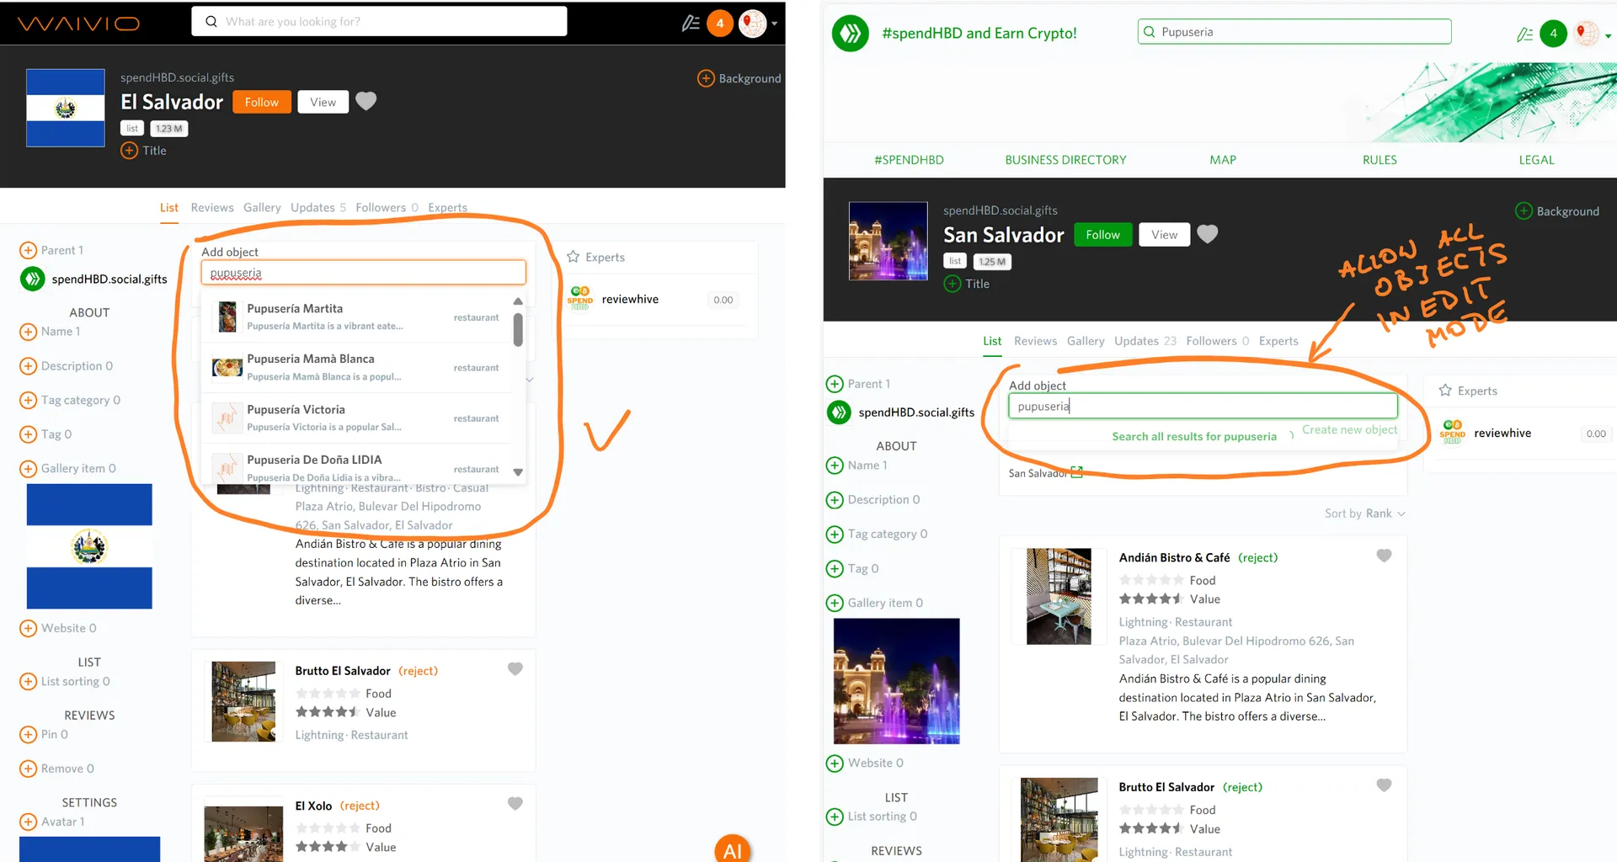Open notifications badge showing 4 in Waivio header
This screenshot has width=1617, height=862.
(x=720, y=23)
